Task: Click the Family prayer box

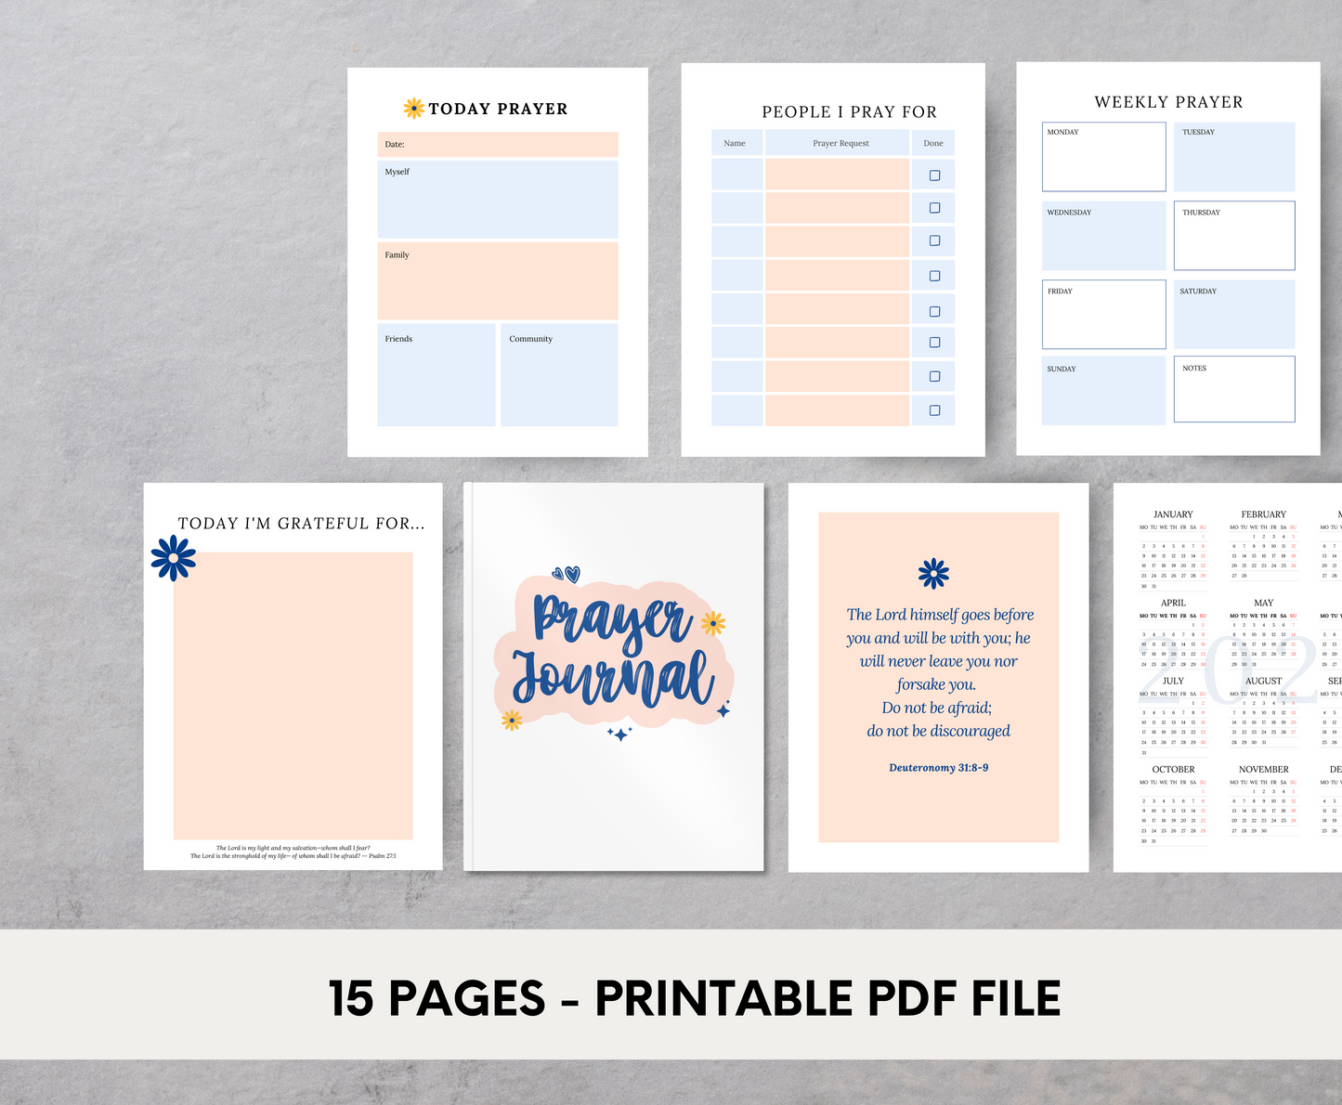Action: coord(497,281)
